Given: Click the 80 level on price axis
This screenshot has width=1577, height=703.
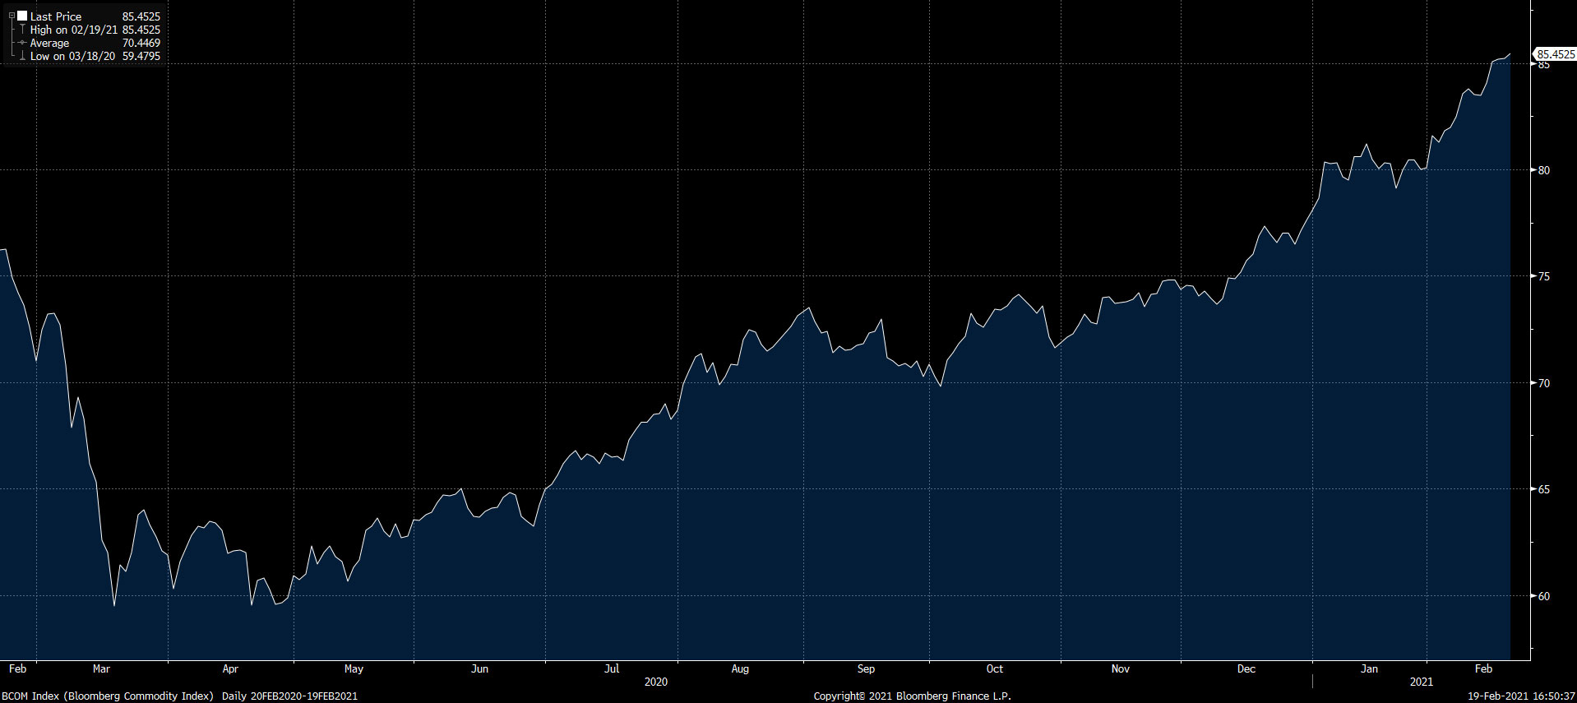Looking at the screenshot, I should pyautogui.click(x=1543, y=170).
